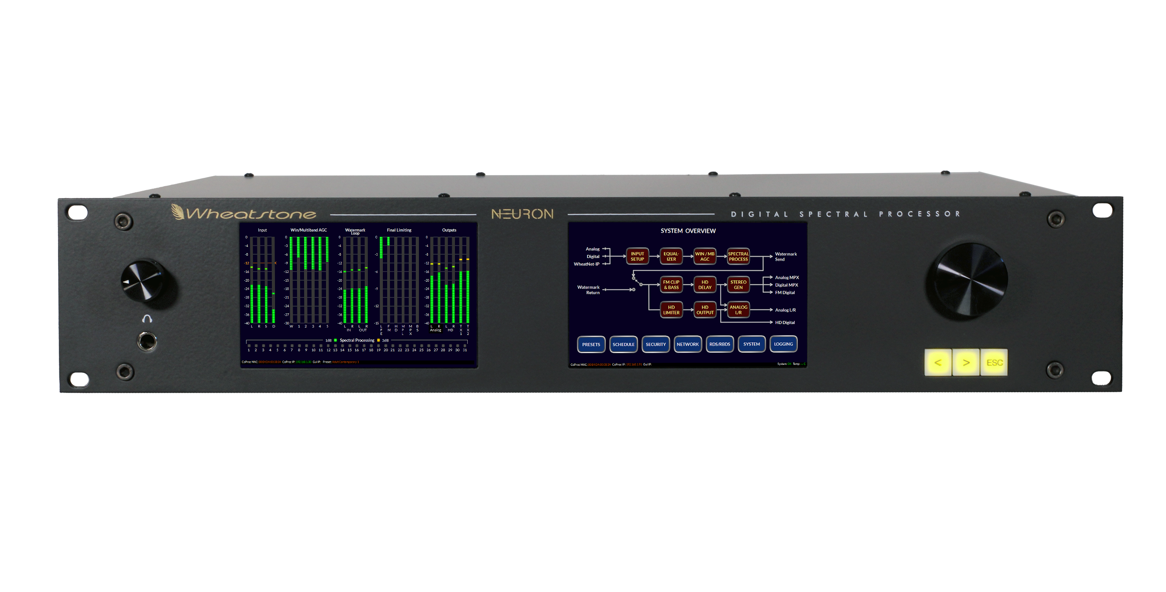Image resolution: width=1166 pixels, height=592 pixels.
Task: Open the LOGGING screen
Action: click(x=783, y=344)
